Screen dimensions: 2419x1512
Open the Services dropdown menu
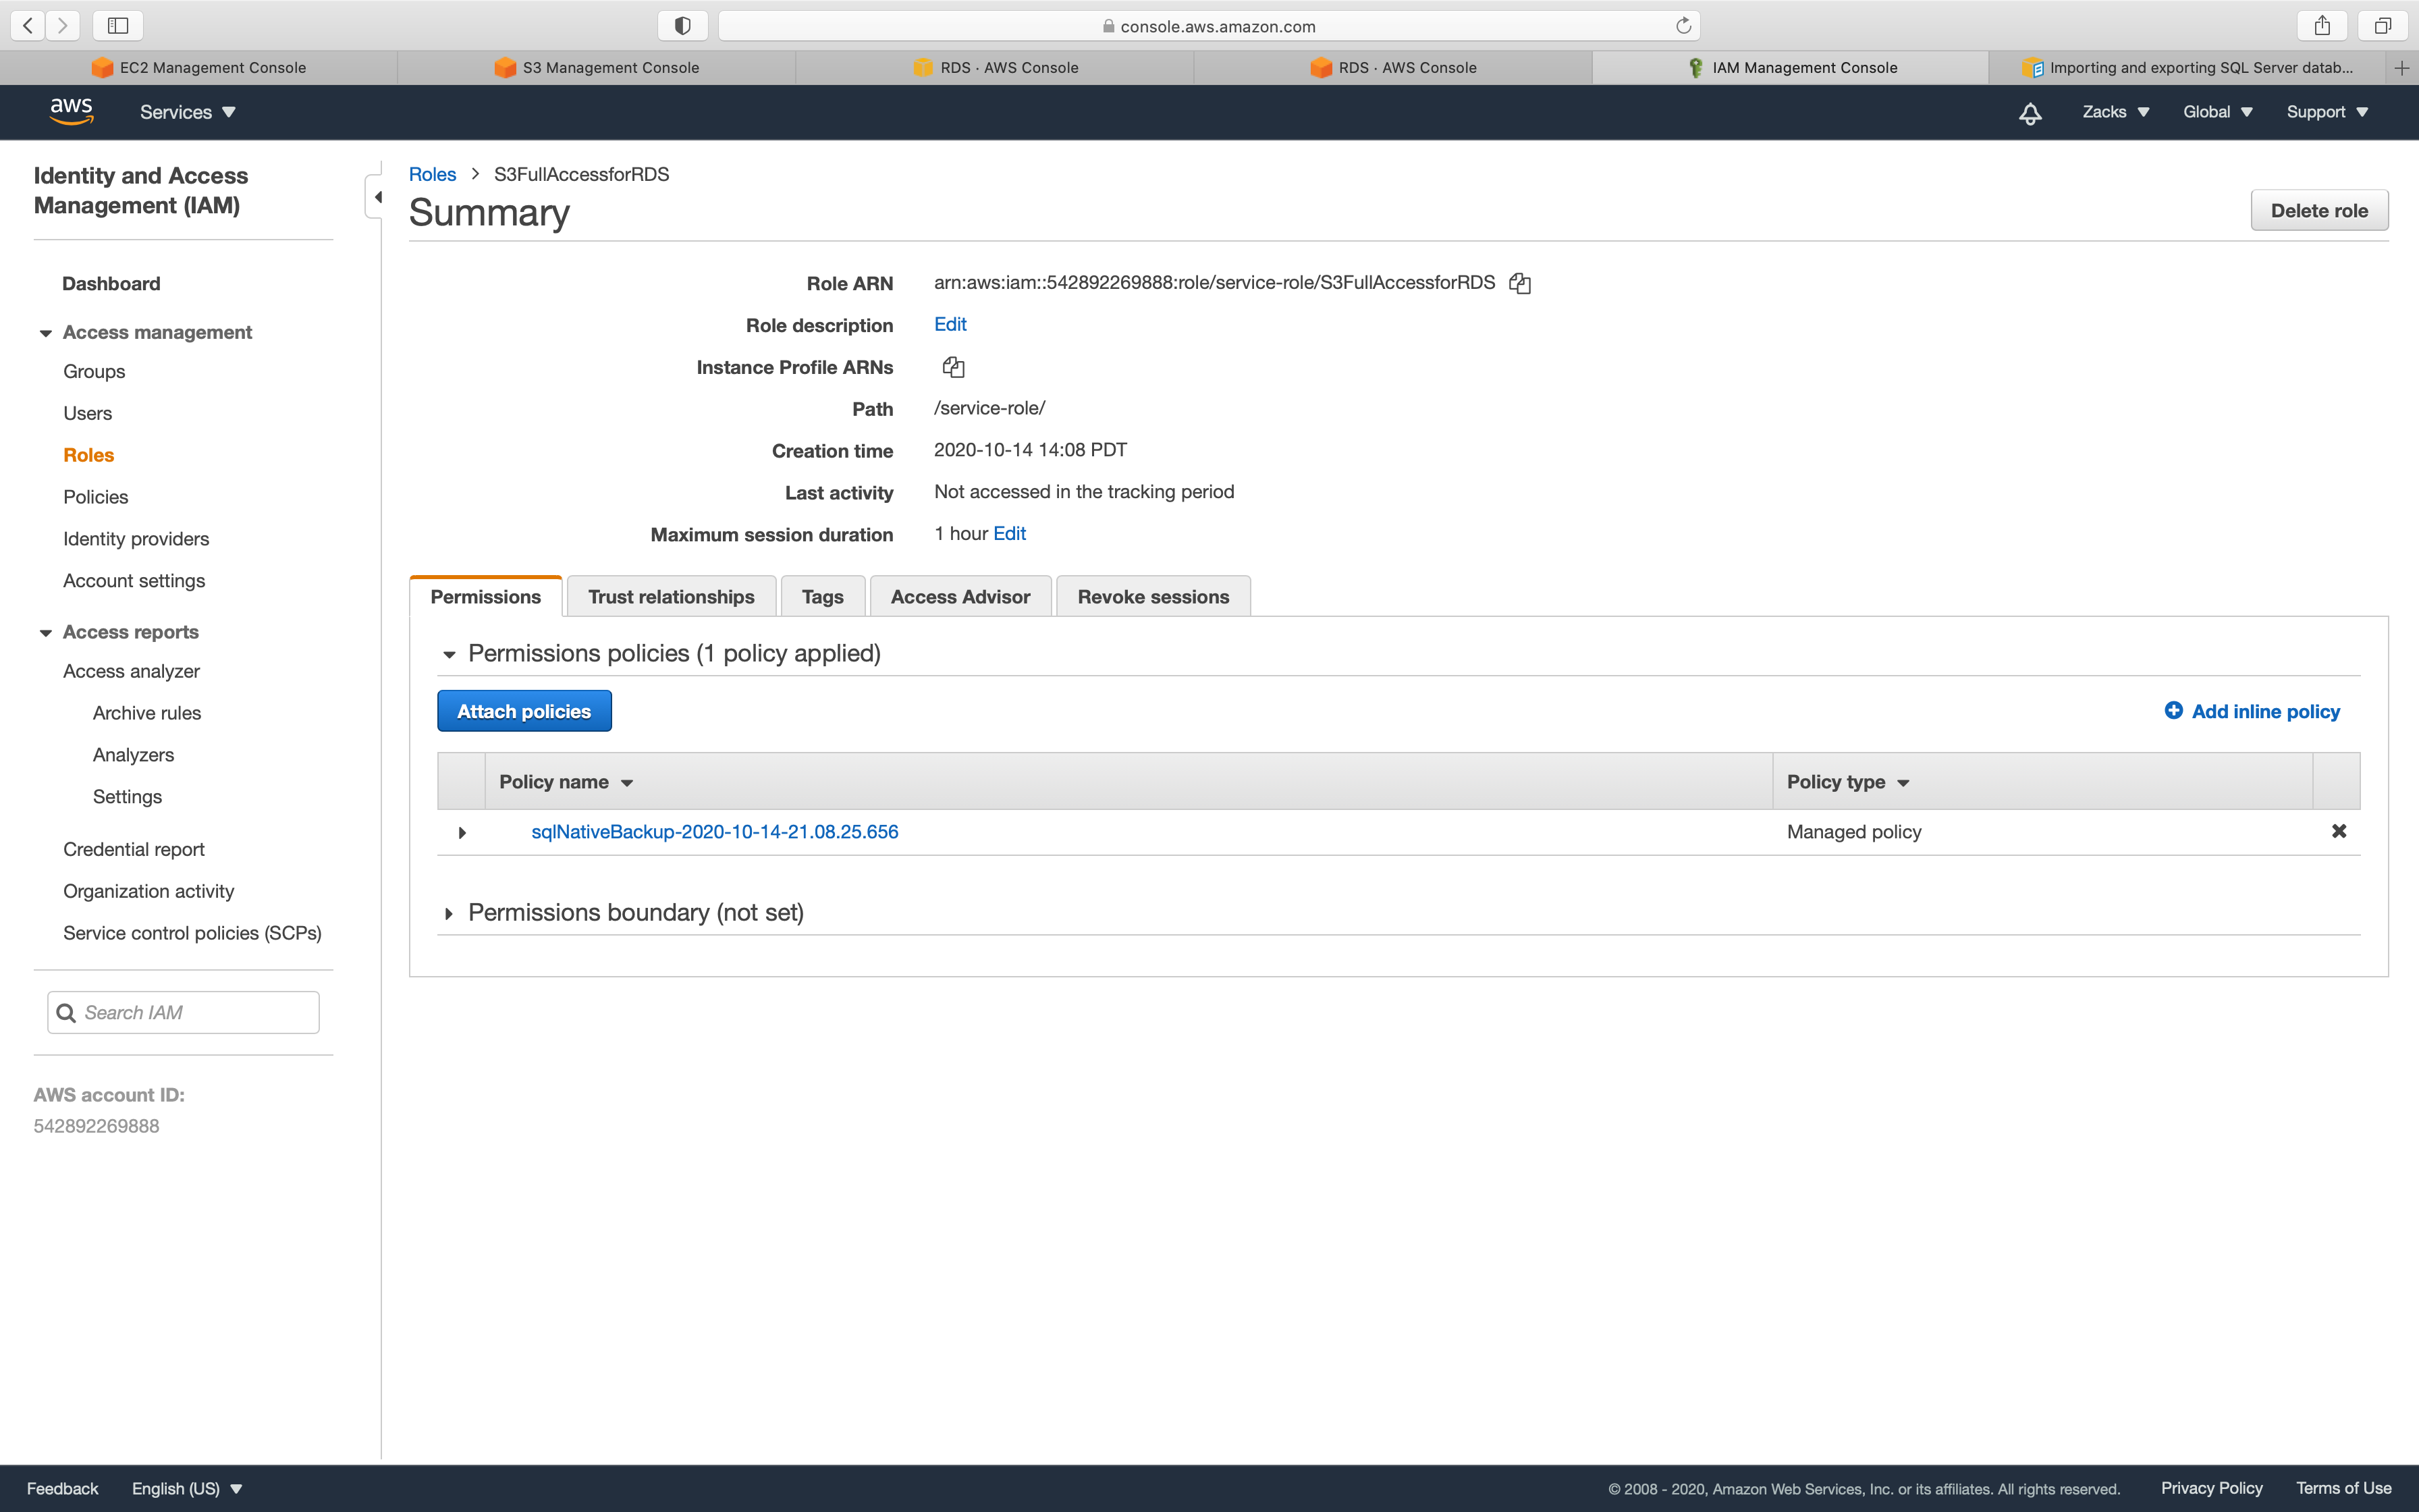pyautogui.click(x=187, y=112)
